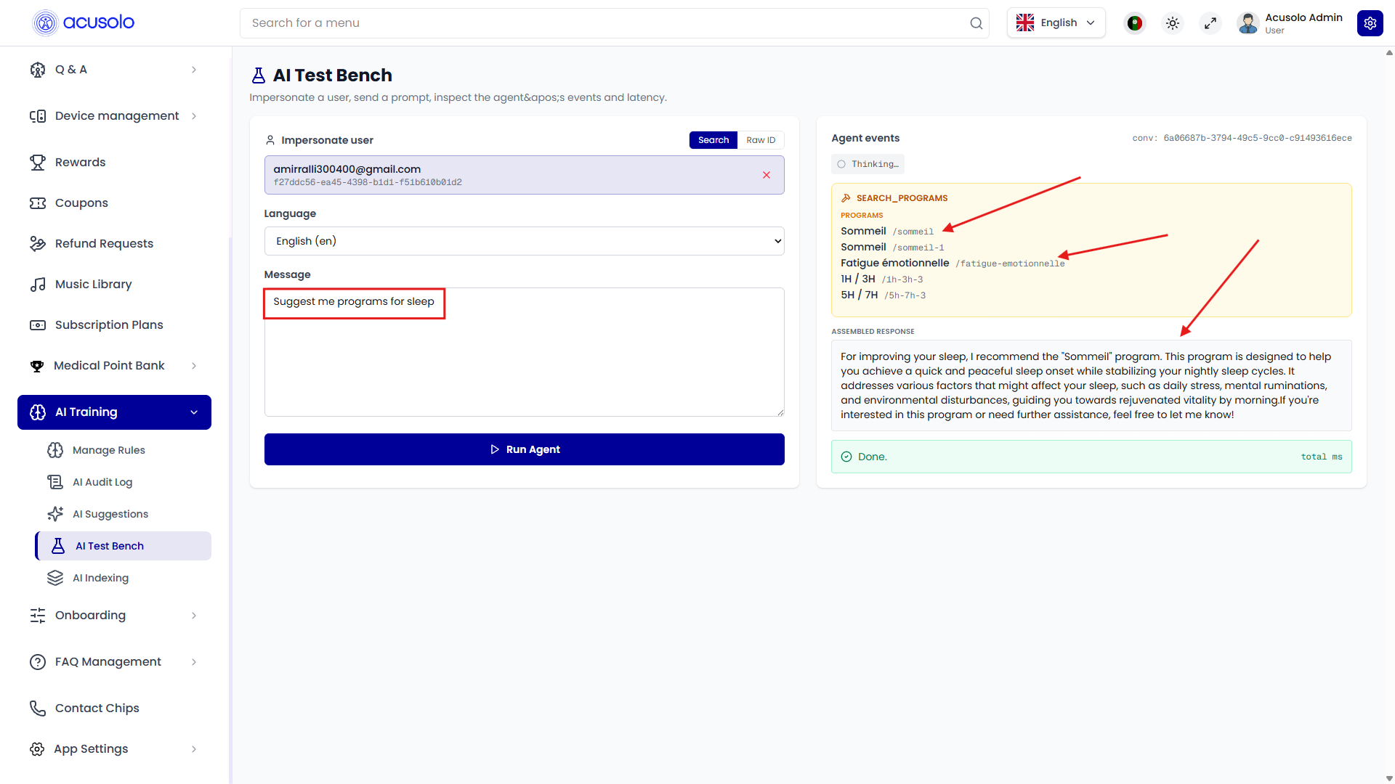
Task: Open the blue settings gear button
Action: (x=1370, y=23)
